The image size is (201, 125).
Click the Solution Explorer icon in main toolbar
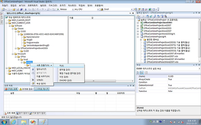pyautogui.click(x=135, y=9)
